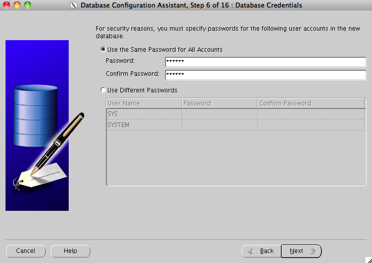Image resolution: width=372 pixels, height=263 pixels.
Task: Choose the Use Different Passwords option
Action: tap(103, 90)
